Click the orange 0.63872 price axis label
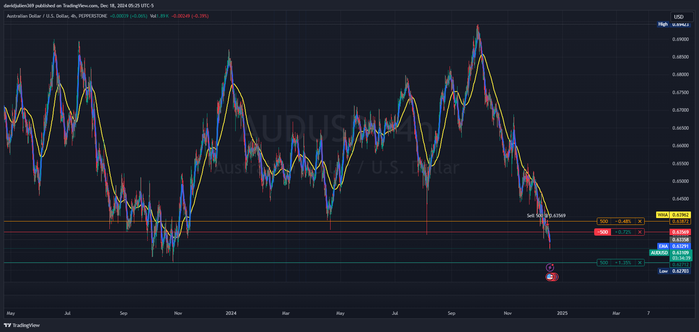Viewport: 699px width, 332px height. point(680,221)
